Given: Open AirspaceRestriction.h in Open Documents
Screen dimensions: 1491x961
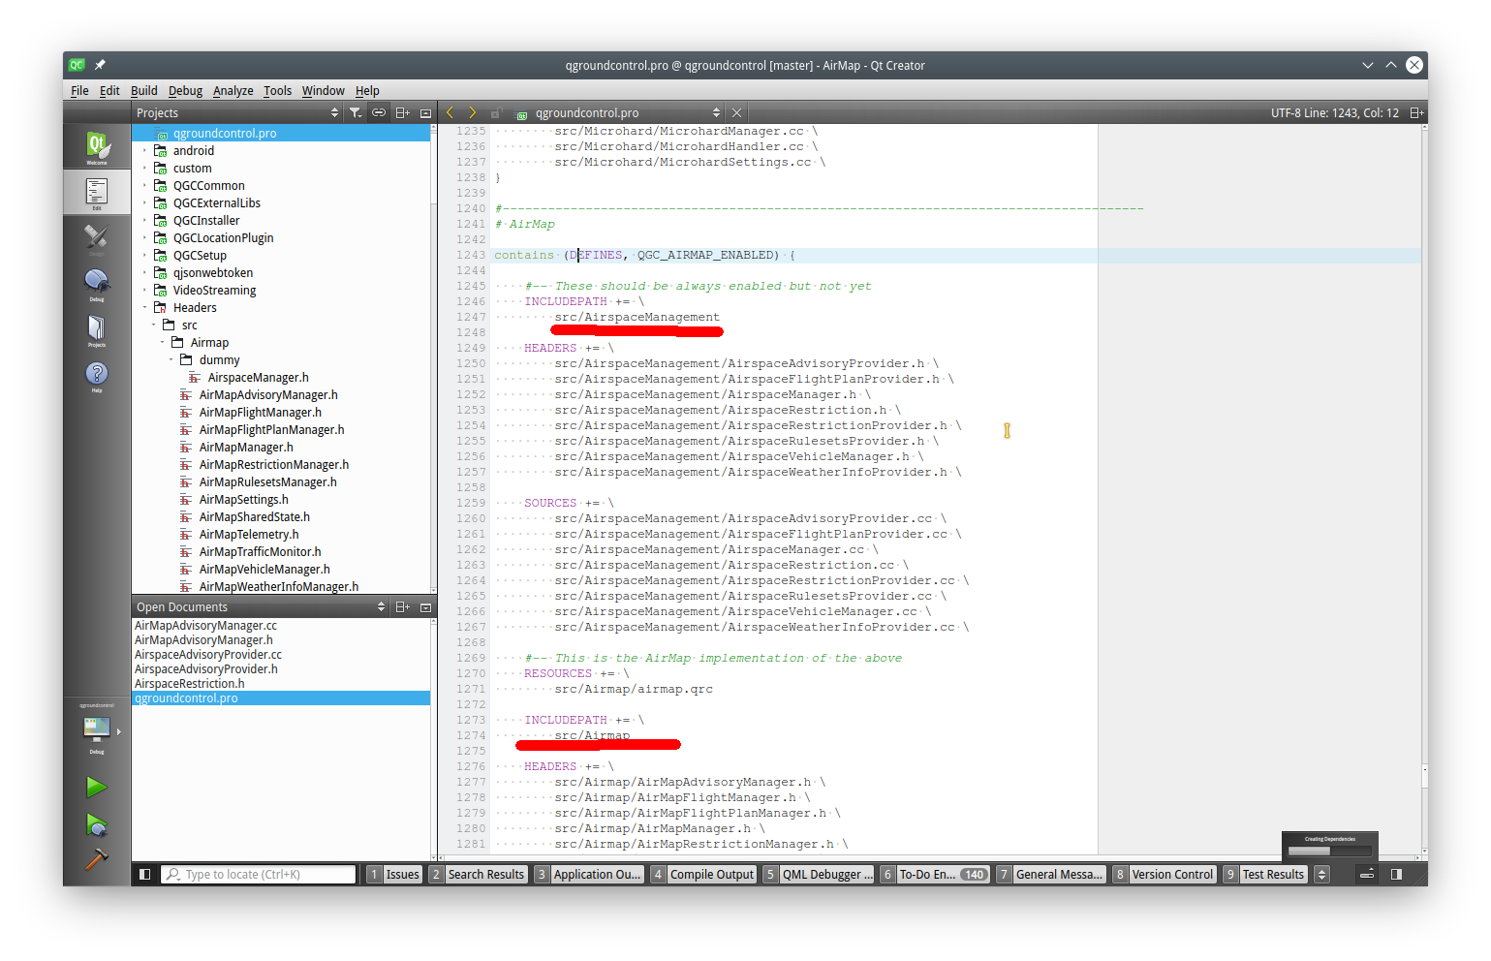Looking at the screenshot, I should click(x=189, y=684).
